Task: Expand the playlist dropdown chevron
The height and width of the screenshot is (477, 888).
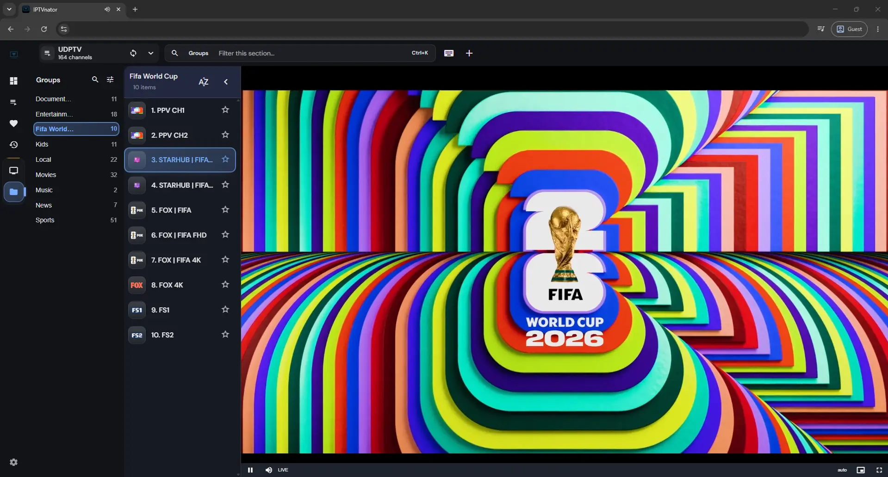Action: pos(151,53)
